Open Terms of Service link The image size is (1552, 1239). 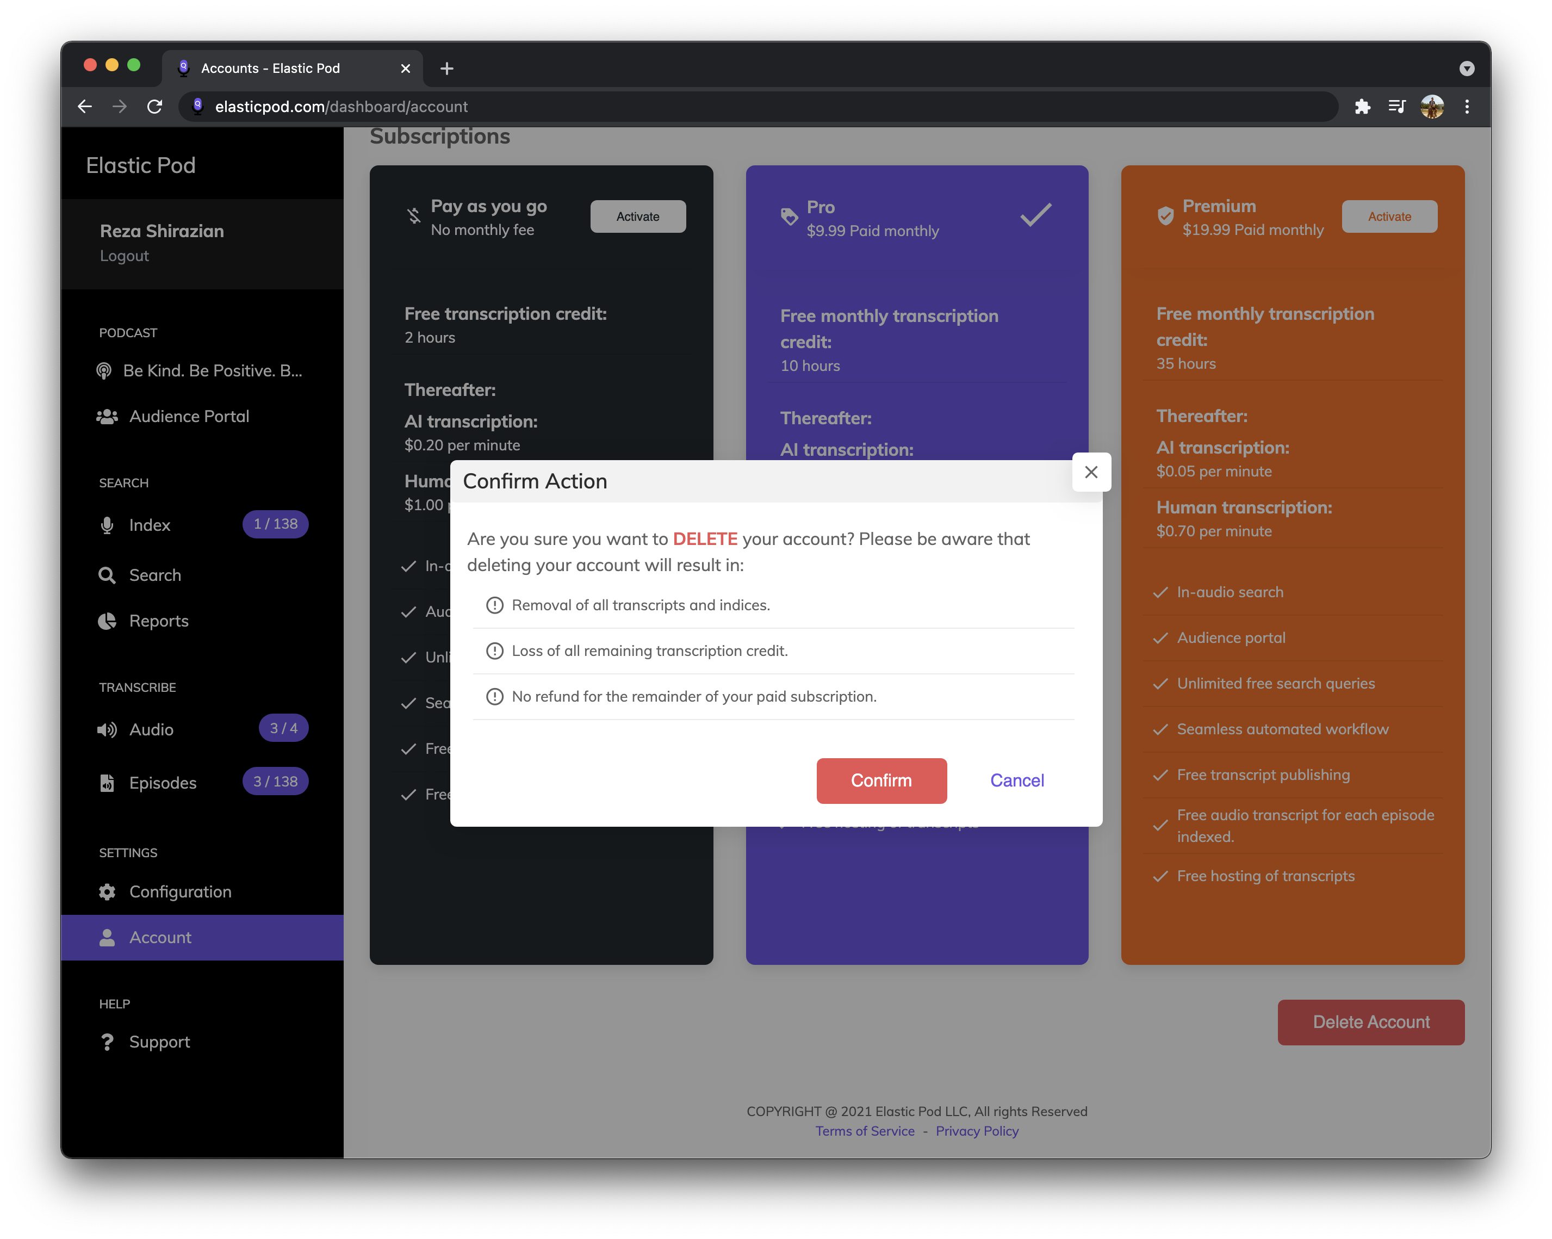click(x=865, y=1131)
